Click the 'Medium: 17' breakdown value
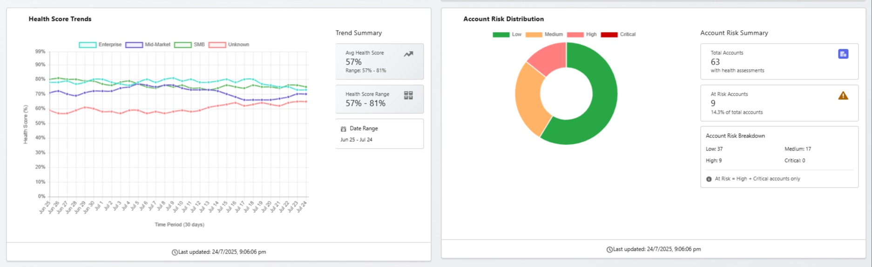The width and height of the screenshot is (872, 267). tap(798, 149)
